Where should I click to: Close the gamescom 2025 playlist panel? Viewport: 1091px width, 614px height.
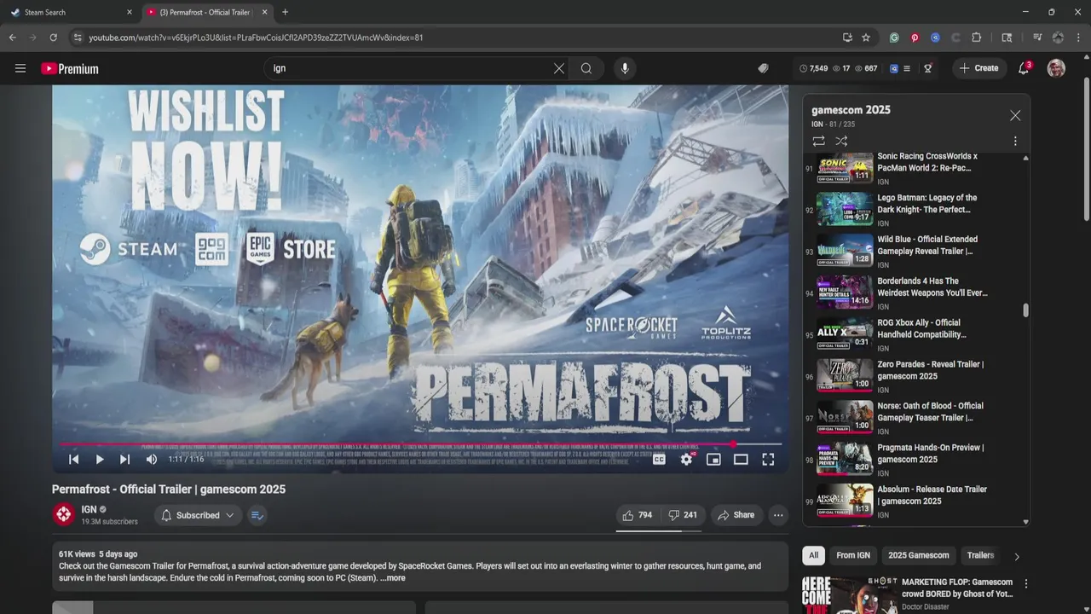click(1015, 115)
